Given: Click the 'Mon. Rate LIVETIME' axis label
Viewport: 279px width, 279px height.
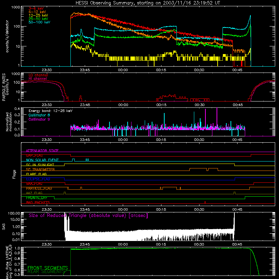Looking at the screenshot, I should (7, 262).
